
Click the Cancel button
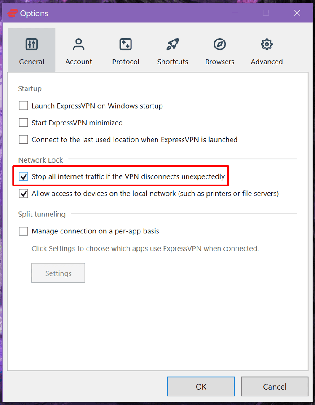tap(275, 387)
